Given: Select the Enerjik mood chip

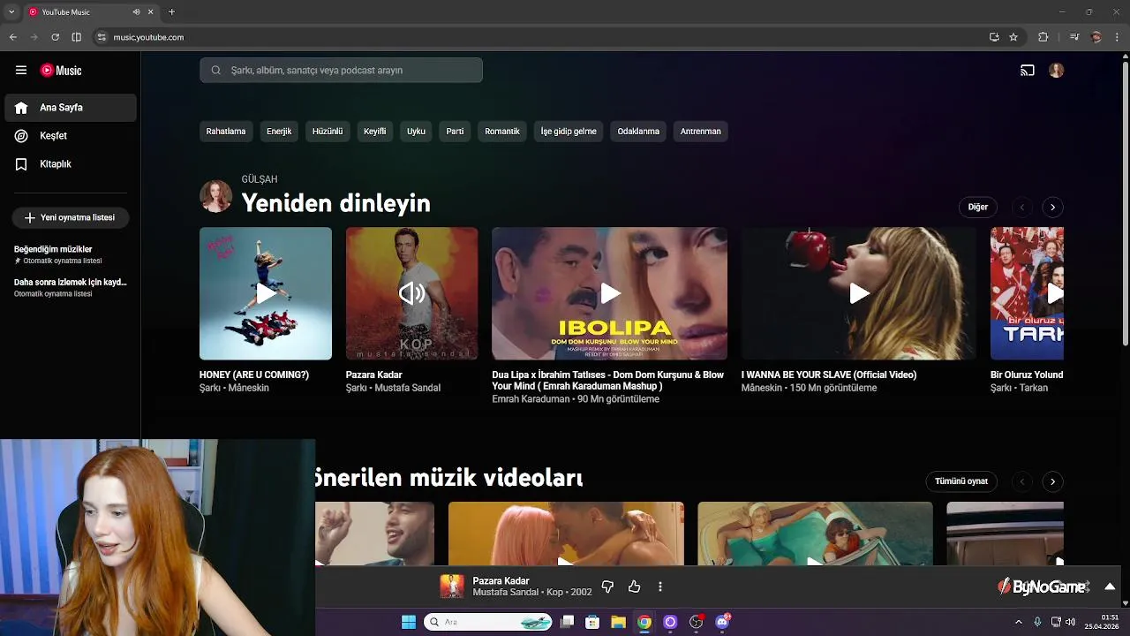Looking at the screenshot, I should point(279,132).
